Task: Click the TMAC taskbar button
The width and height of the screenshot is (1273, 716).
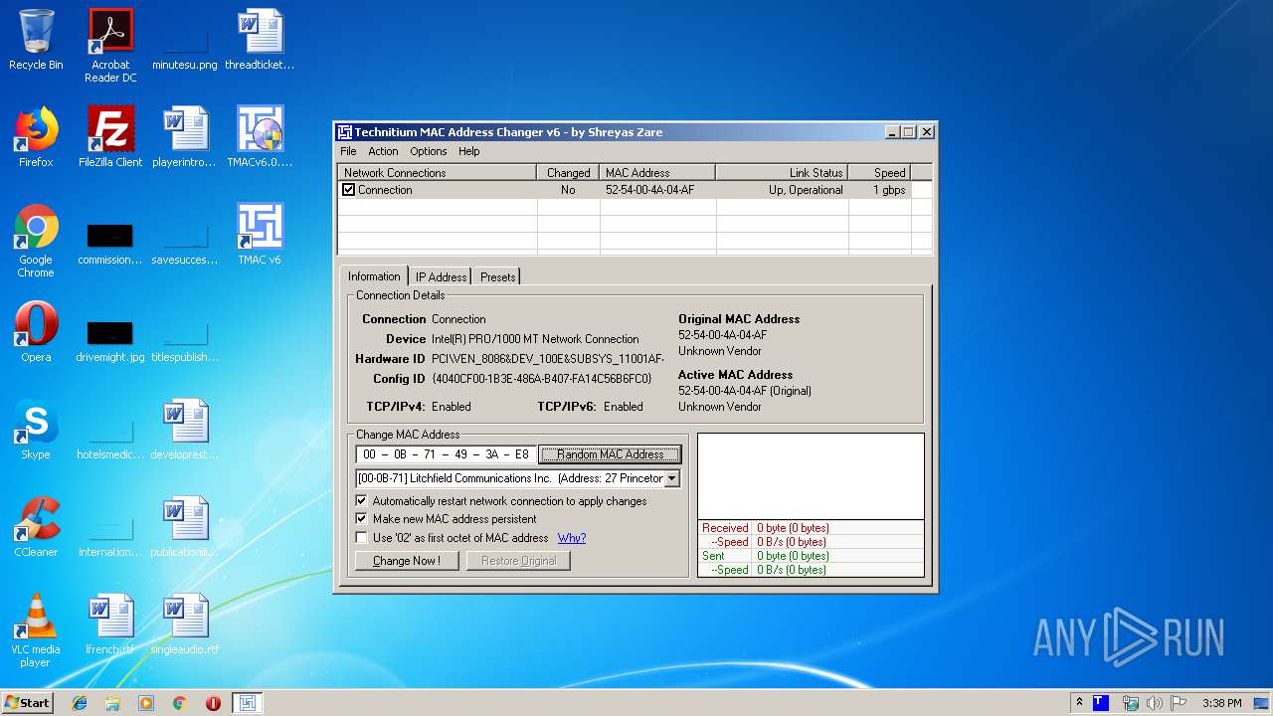Action: pos(248,703)
